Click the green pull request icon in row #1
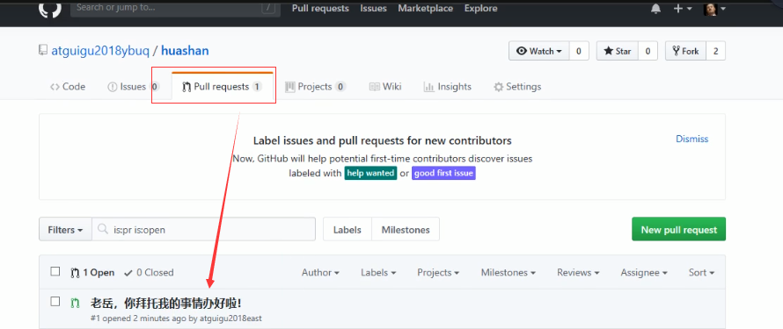Screen dimensions: 783x329 pos(75,303)
